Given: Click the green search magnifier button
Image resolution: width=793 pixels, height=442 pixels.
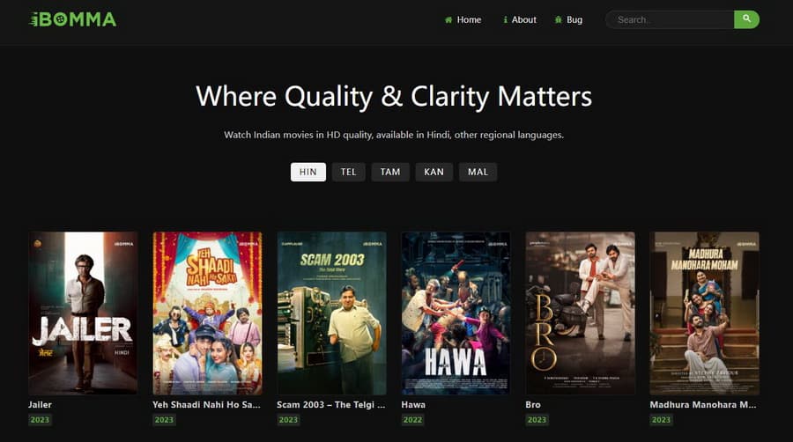Looking at the screenshot, I should pyautogui.click(x=746, y=19).
